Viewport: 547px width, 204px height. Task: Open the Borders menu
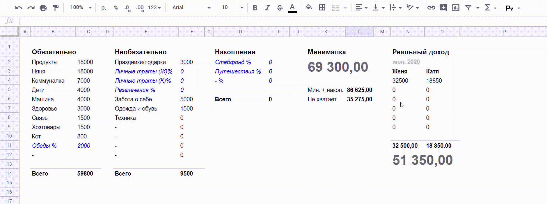click(322, 8)
